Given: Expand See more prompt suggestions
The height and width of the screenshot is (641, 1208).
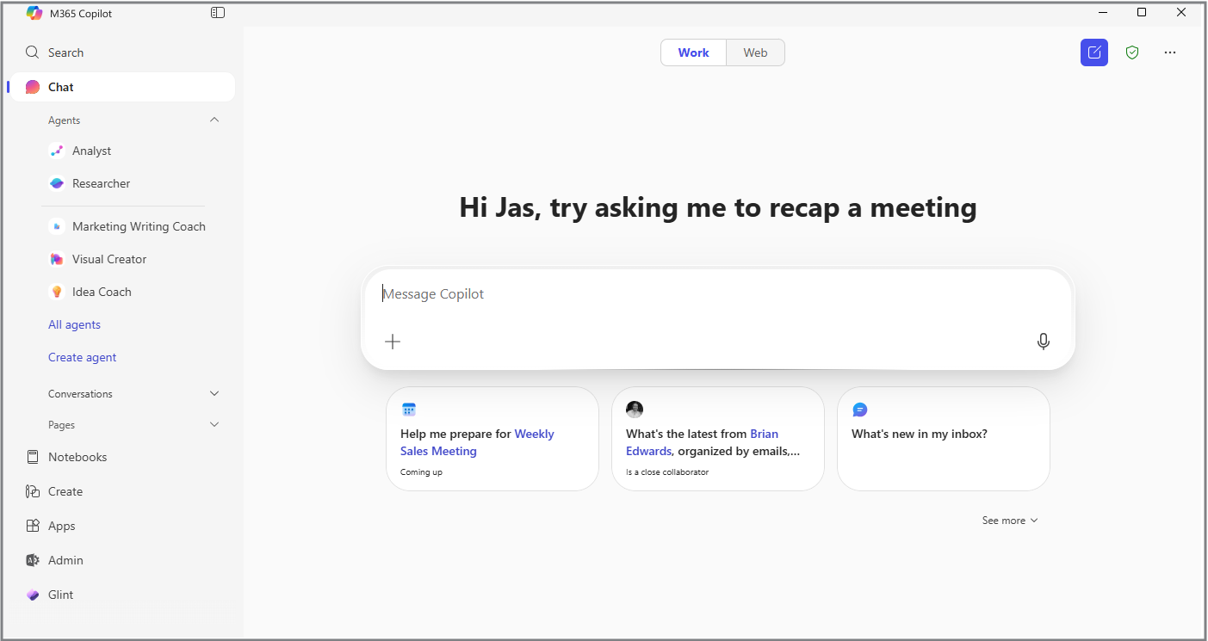Looking at the screenshot, I should pyautogui.click(x=1010, y=521).
